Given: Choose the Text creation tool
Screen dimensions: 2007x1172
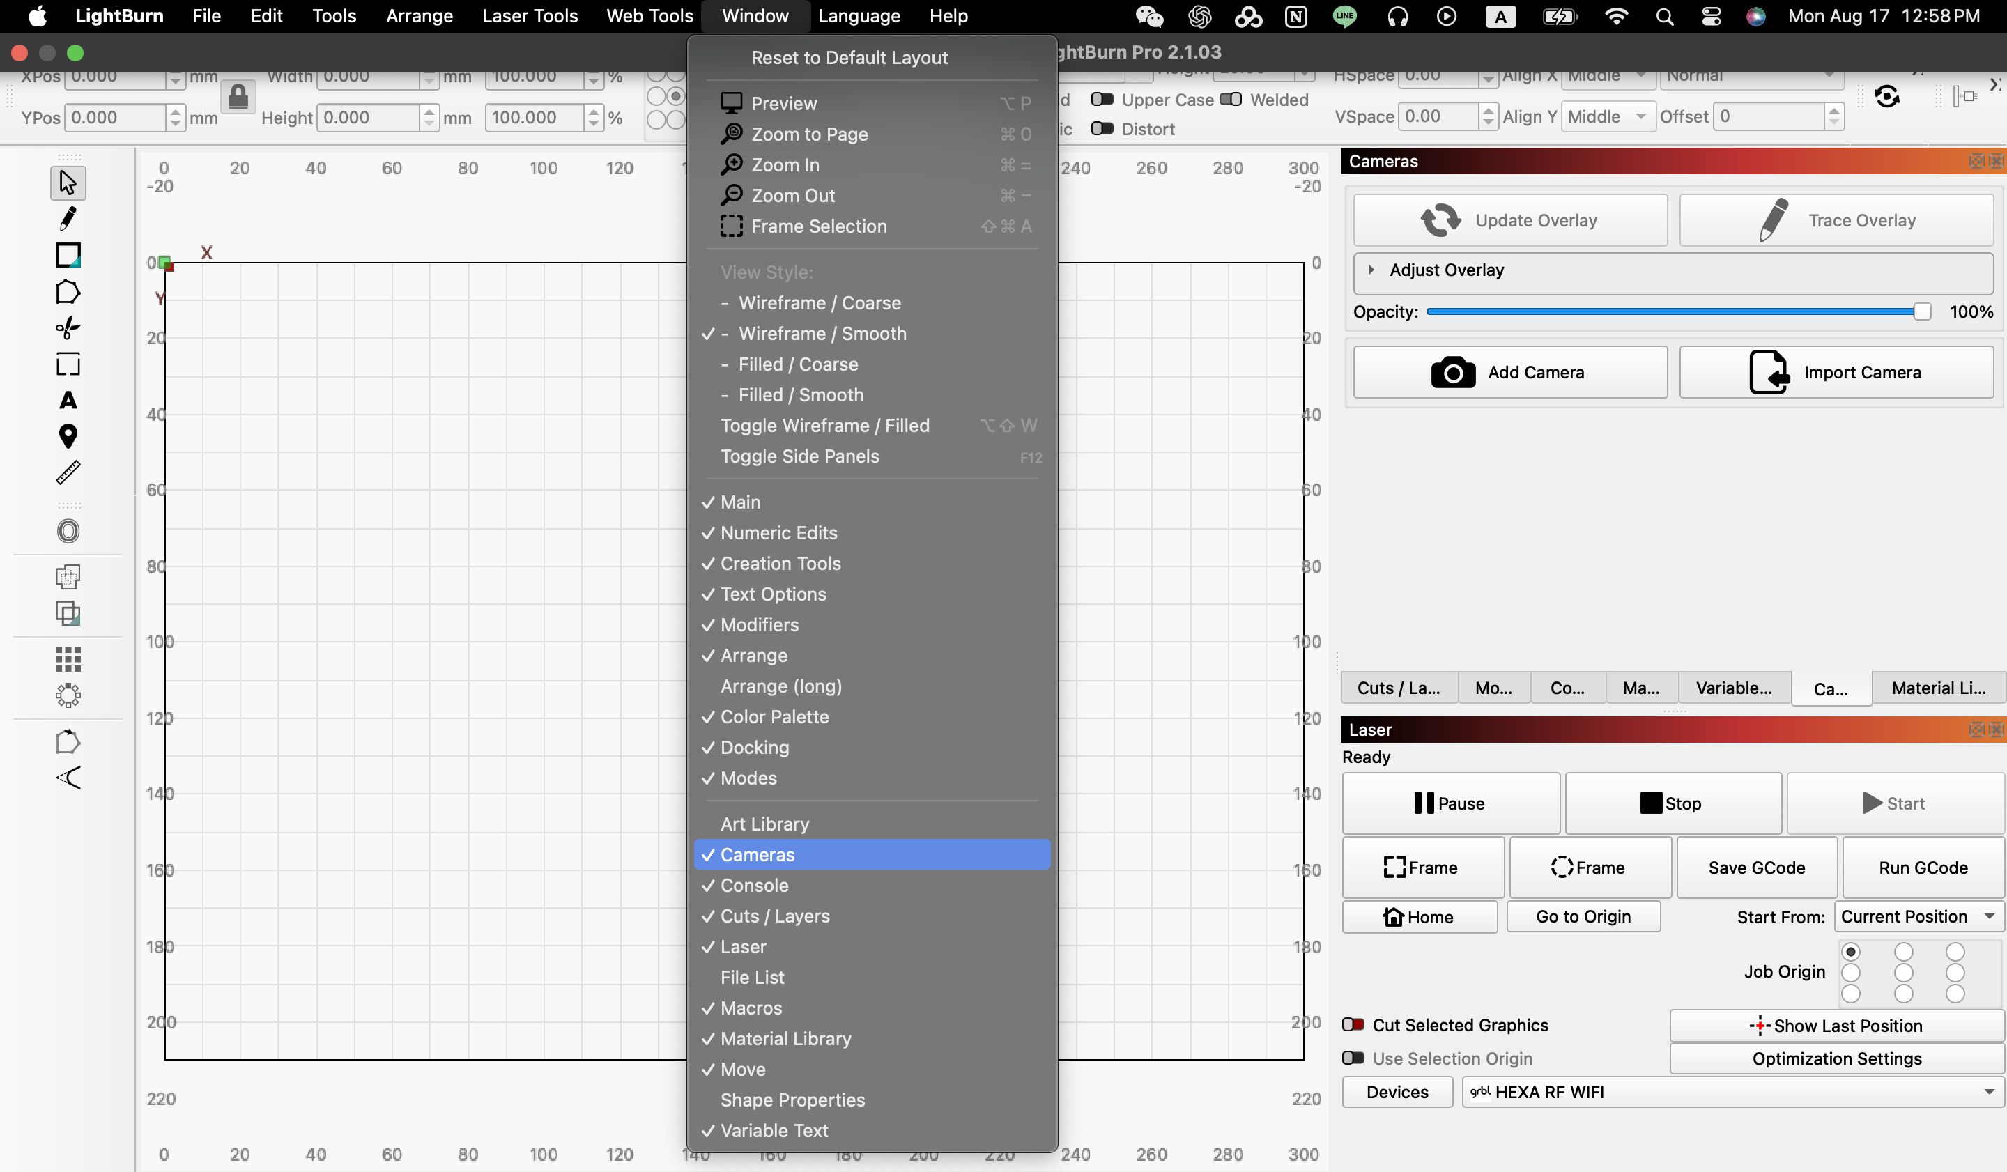Looking at the screenshot, I should click(68, 401).
